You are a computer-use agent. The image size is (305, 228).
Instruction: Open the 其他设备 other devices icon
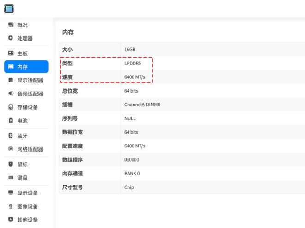[x=11, y=219]
